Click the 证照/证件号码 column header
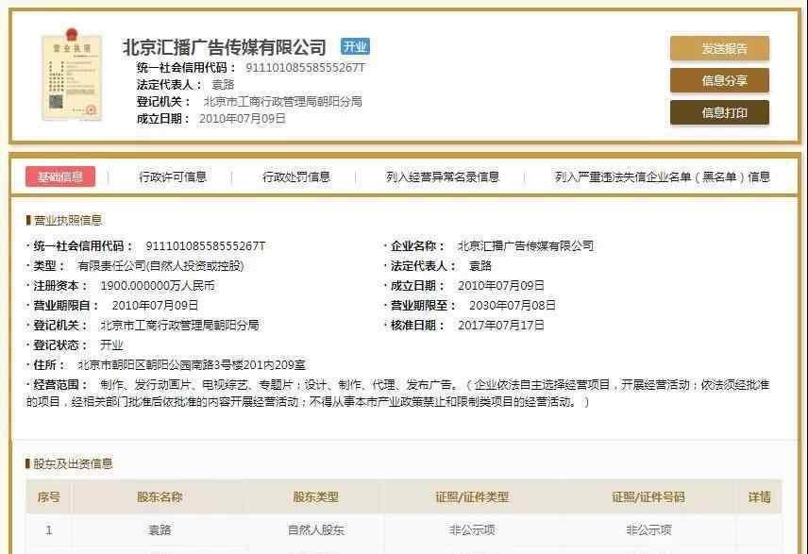The image size is (808, 554). click(648, 496)
